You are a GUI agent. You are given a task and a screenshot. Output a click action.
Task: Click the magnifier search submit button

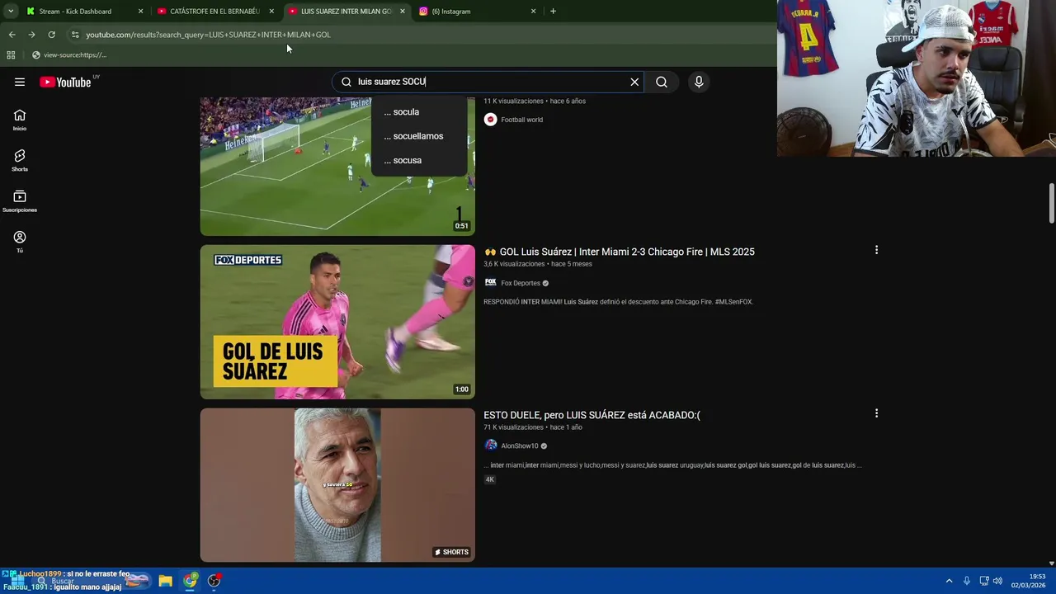click(662, 82)
